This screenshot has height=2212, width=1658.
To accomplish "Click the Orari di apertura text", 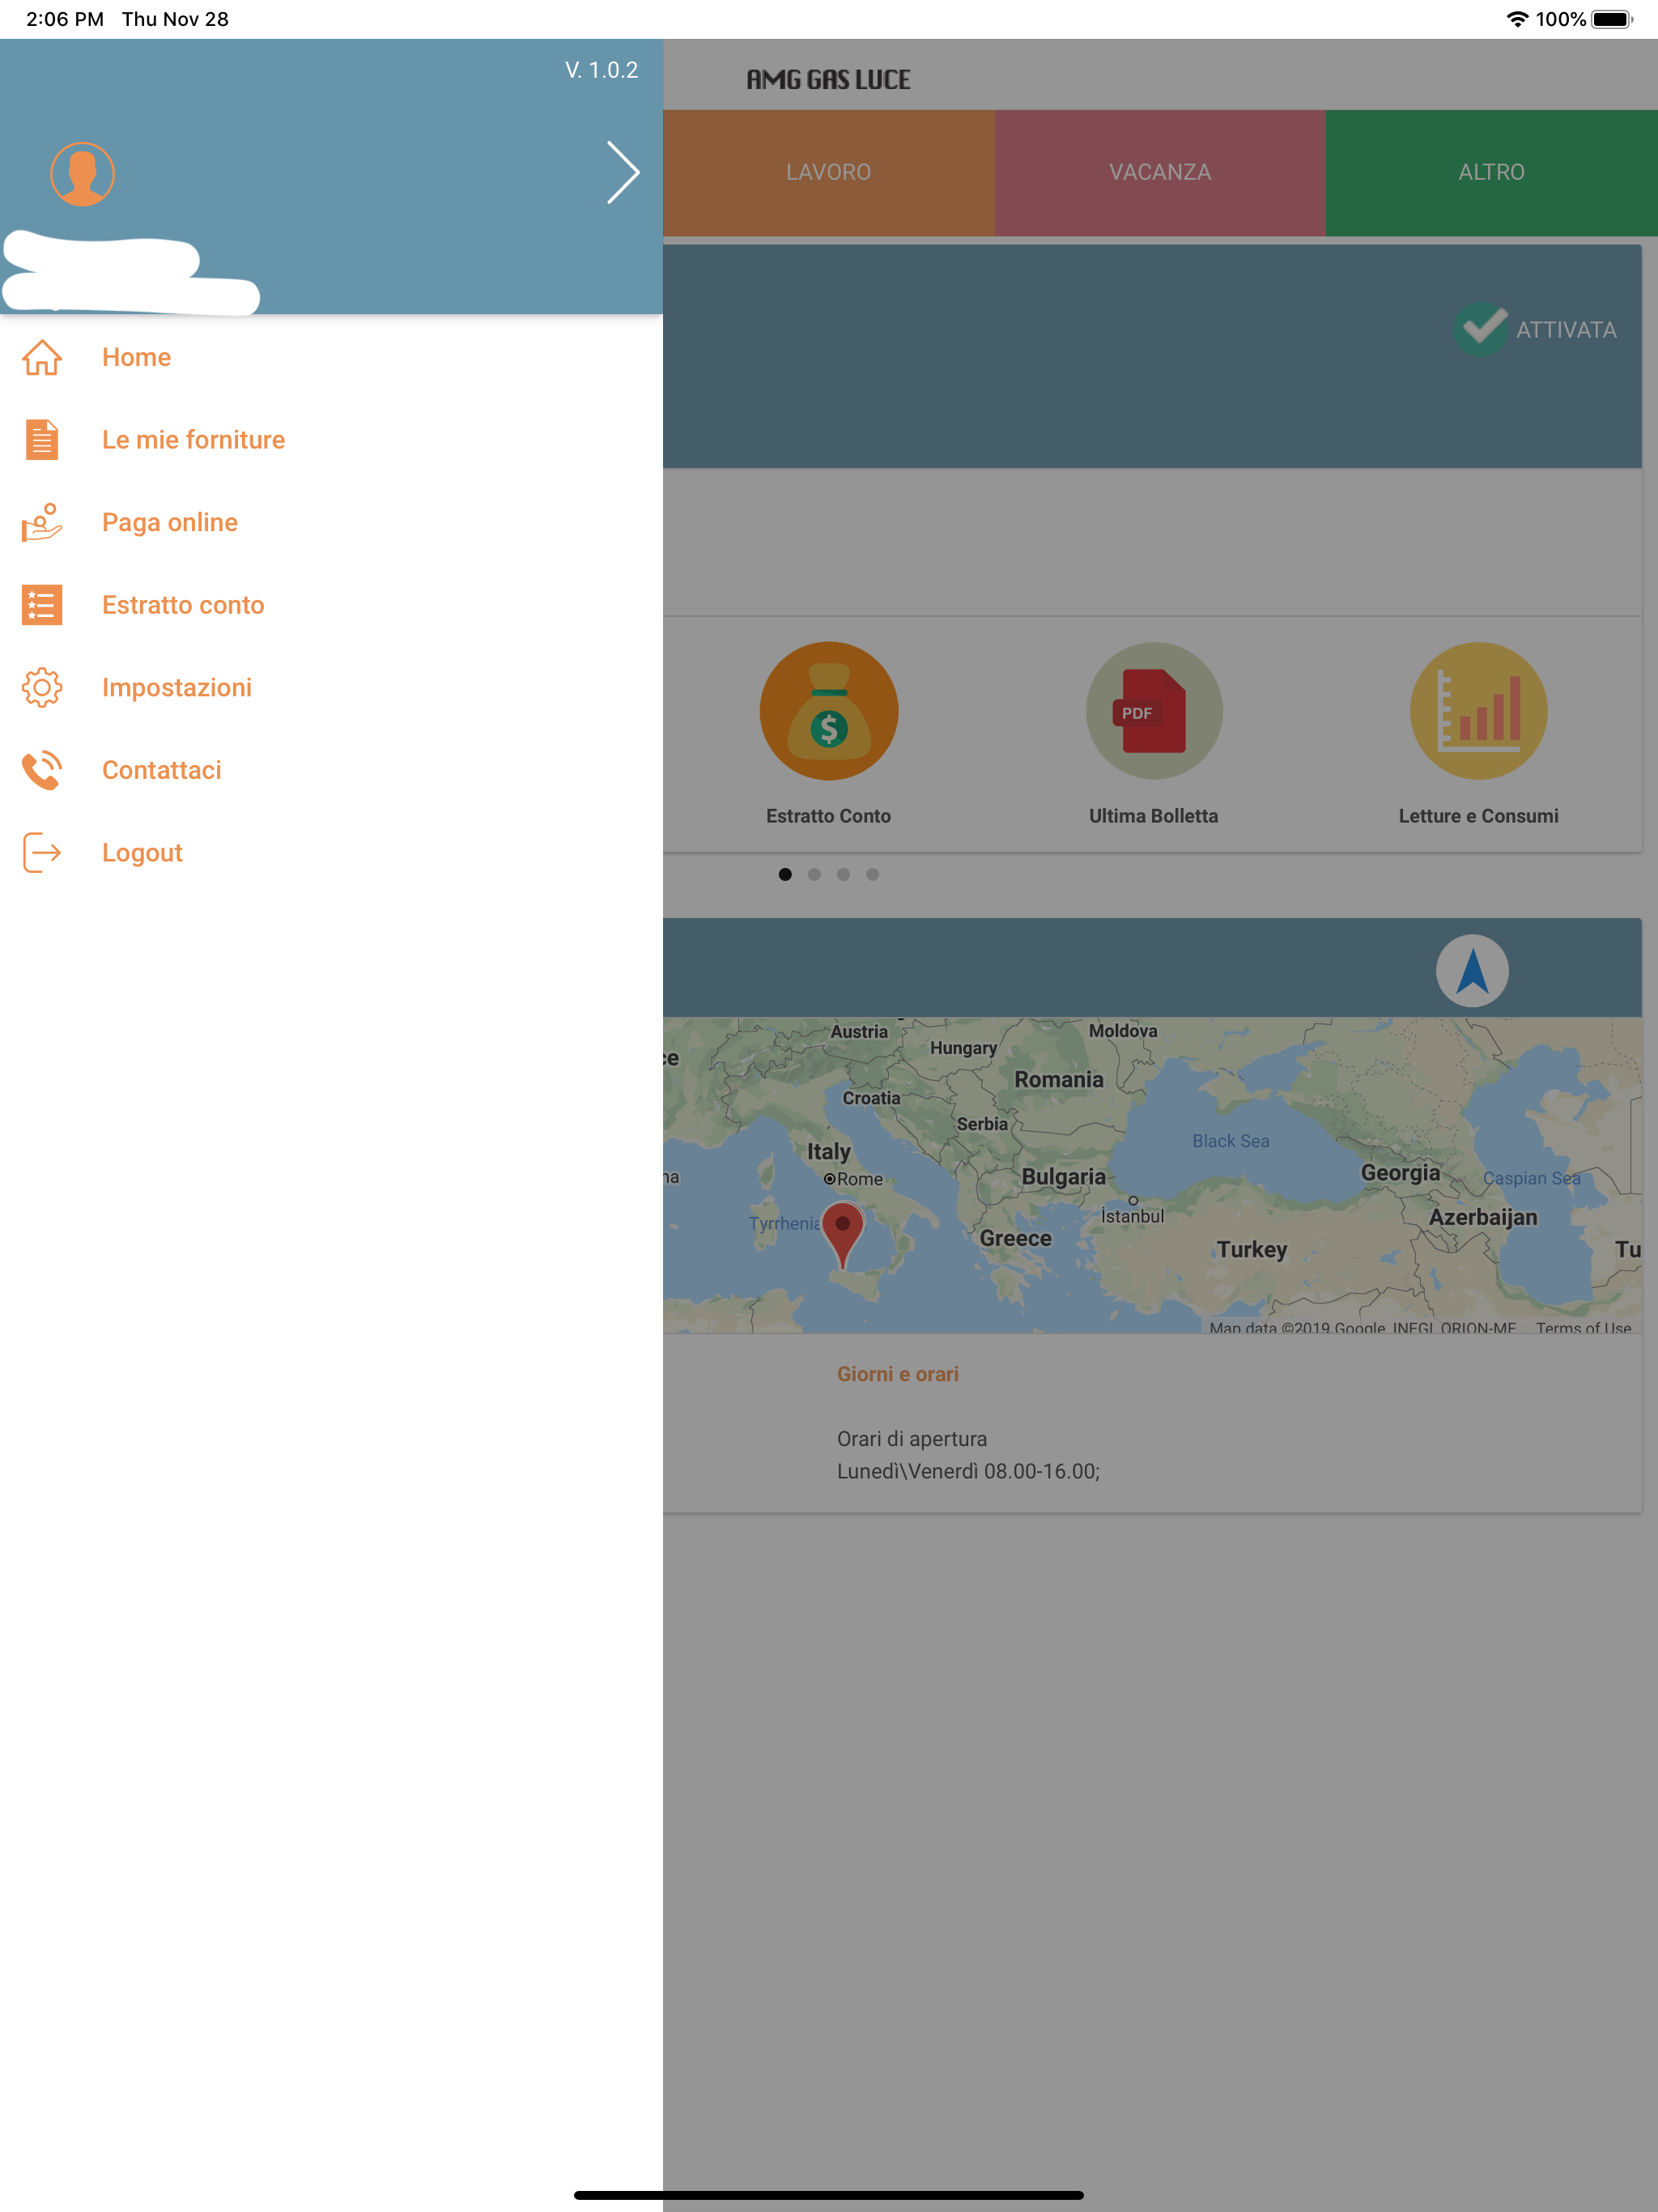I will tap(911, 1438).
